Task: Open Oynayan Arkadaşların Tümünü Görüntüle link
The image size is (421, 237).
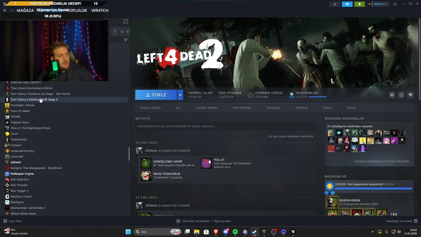Action: (382, 161)
